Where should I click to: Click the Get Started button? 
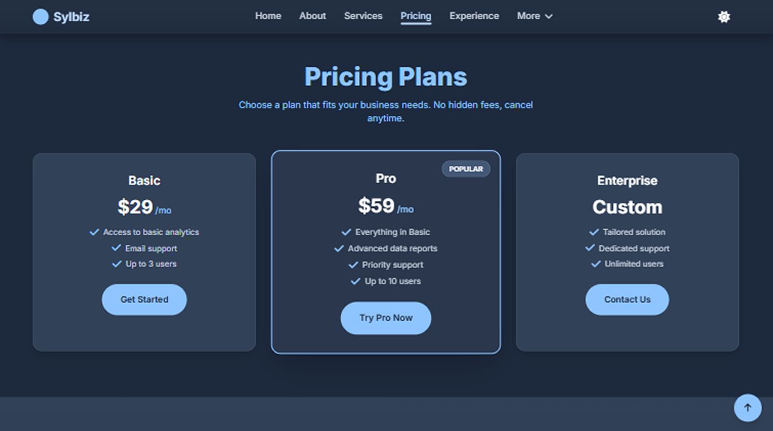144,300
